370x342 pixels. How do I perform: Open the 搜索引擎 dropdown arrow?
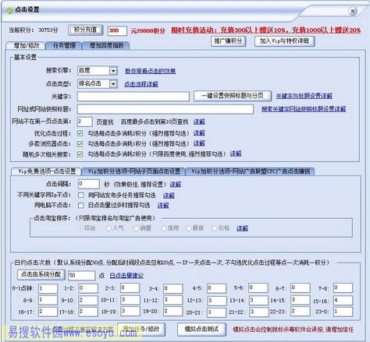pos(113,71)
